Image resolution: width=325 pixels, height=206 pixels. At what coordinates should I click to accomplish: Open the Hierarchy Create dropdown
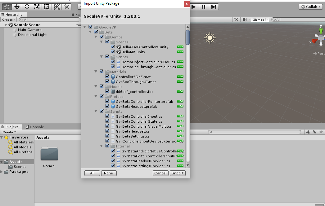click(x=9, y=20)
